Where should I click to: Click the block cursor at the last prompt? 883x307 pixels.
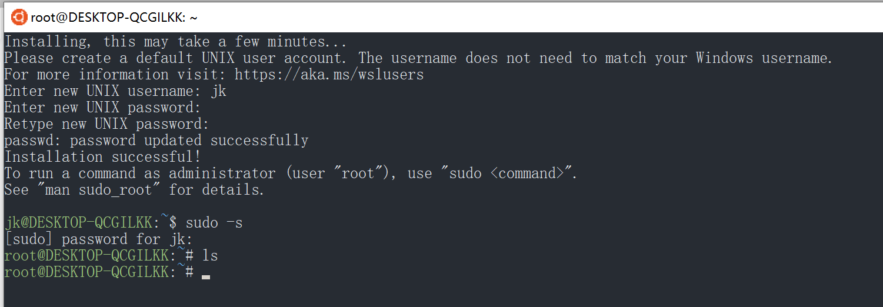[206, 275]
